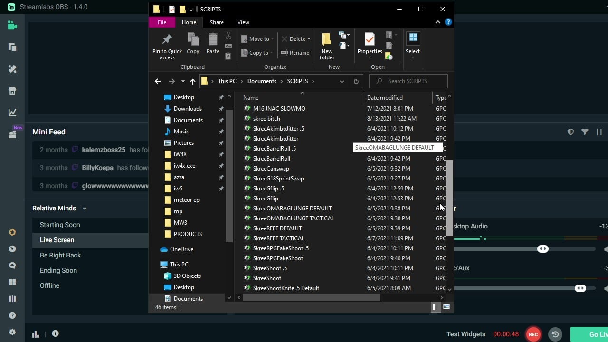Click Test Widgets in Streamlabs footer
The image size is (608, 342).
click(466, 334)
